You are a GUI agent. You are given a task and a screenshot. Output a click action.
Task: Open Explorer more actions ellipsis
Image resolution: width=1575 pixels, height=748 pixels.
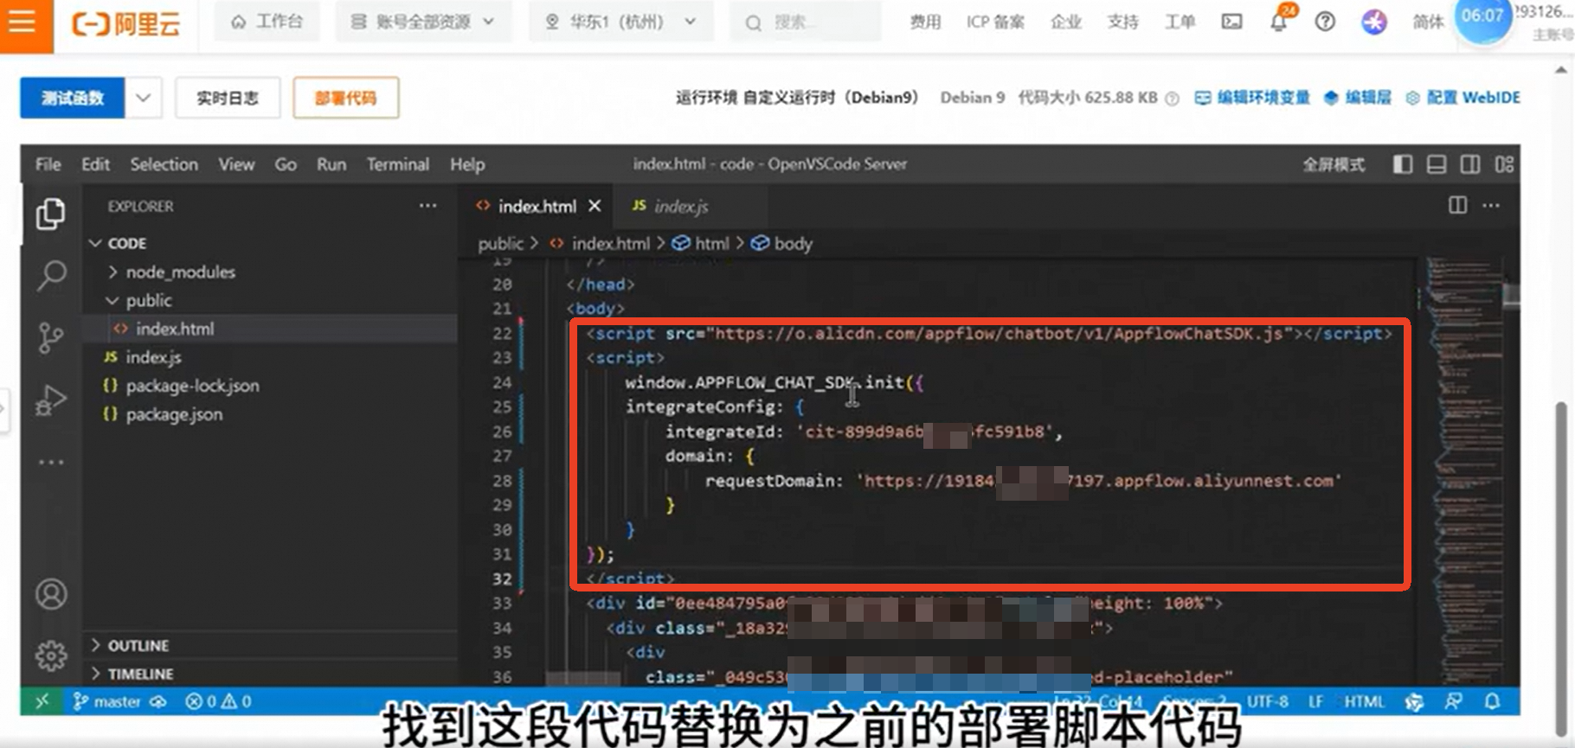coord(427,206)
